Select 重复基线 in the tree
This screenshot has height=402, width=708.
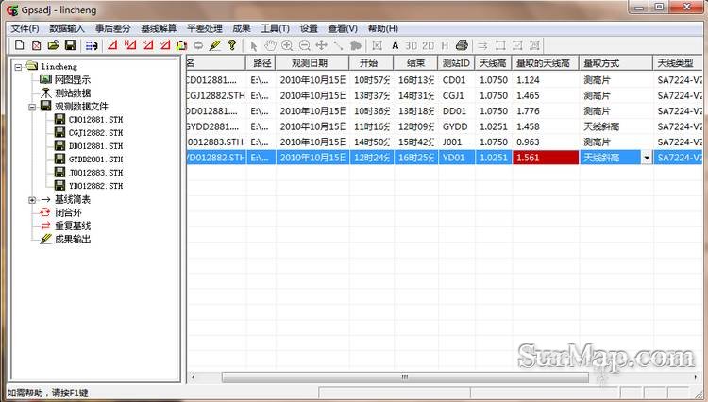click(x=73, y=226)
